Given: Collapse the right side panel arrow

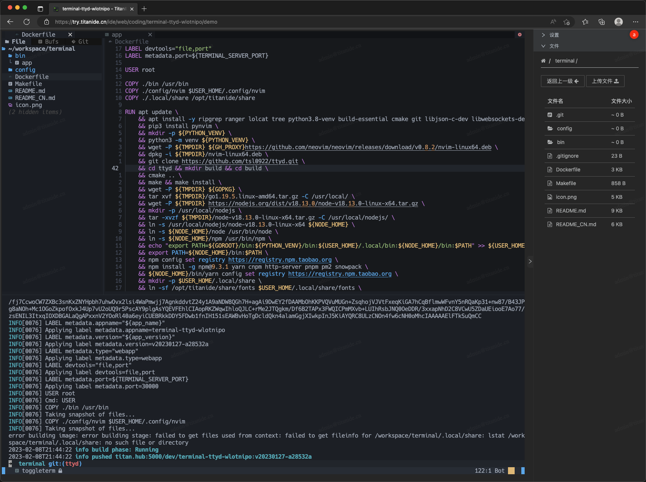Looking at the screenshot, I should (x=530, y=261).
